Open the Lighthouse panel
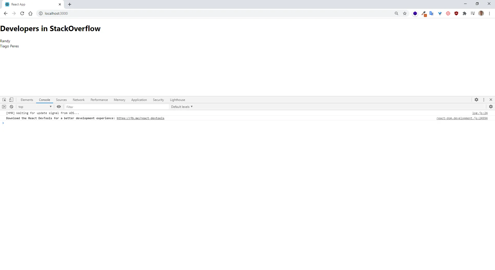495x270 pixels. 178,100
